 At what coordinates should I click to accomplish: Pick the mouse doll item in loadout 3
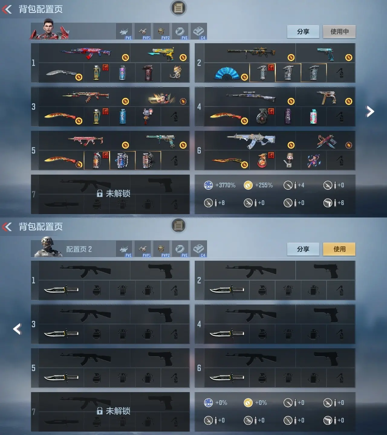click(x=148, y=117)
